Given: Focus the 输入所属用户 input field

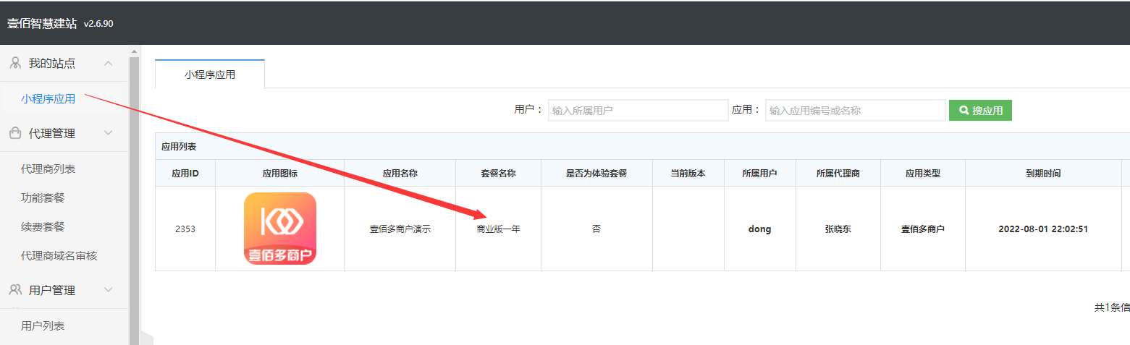Looking at the screenshot, I should 638,111.
